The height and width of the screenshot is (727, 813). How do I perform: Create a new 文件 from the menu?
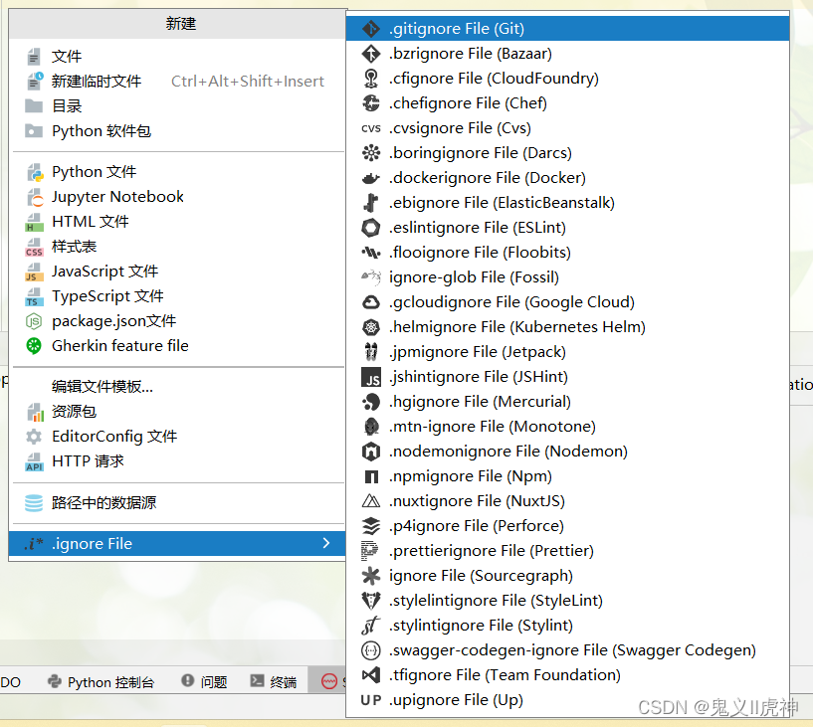tap(177, 56)
